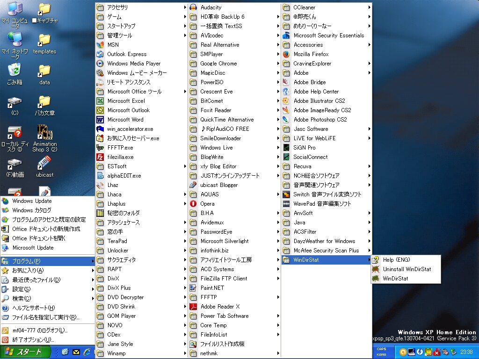
Task: Expand the Java submenu arrow
Action: 369,222
